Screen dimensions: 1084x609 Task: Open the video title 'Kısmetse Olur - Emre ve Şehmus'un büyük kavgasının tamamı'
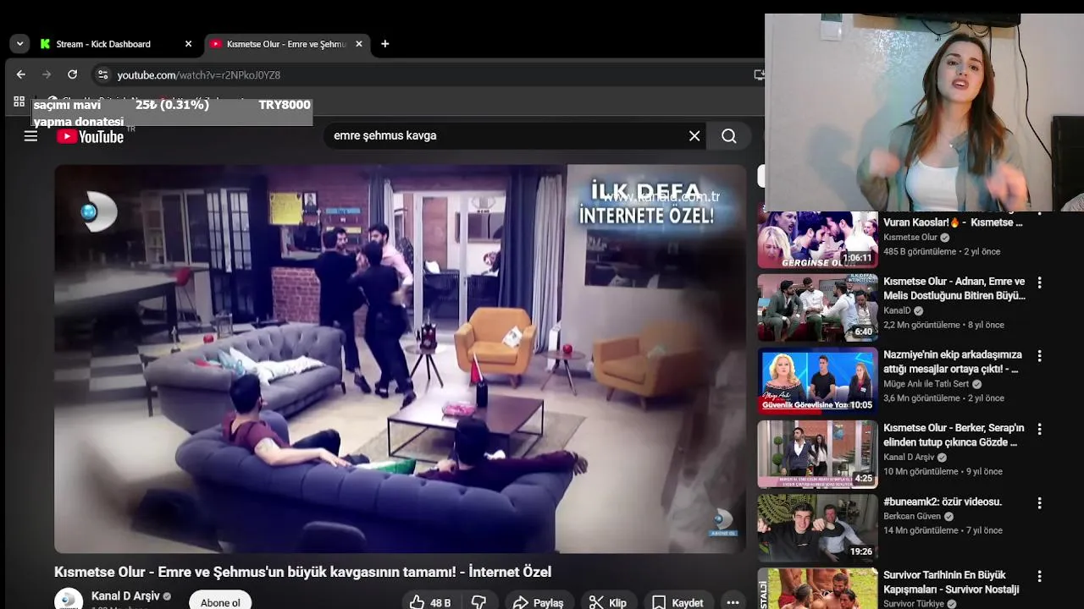[x=302, y=573]
